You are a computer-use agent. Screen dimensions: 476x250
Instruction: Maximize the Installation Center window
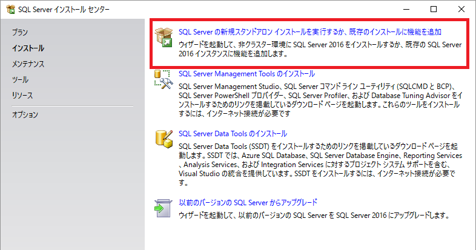434,10
